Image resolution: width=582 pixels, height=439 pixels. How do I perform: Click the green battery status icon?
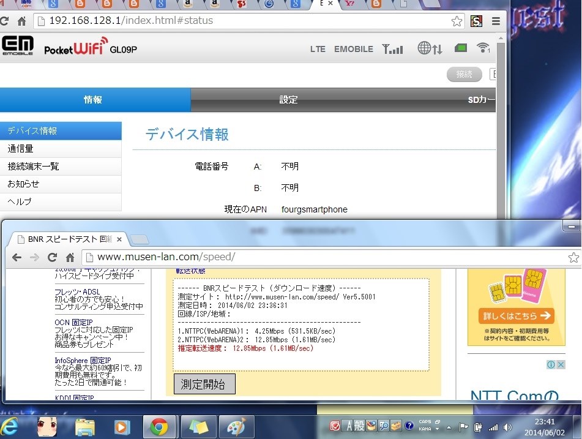coord(461,48)
